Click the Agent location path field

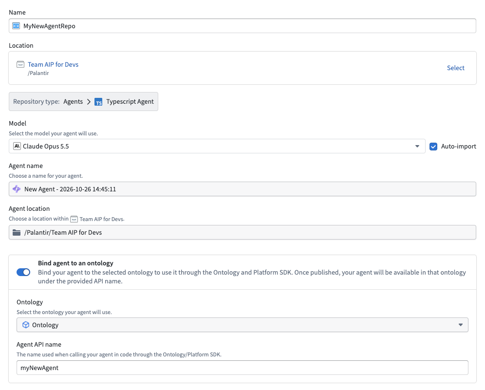coord(242,232)
